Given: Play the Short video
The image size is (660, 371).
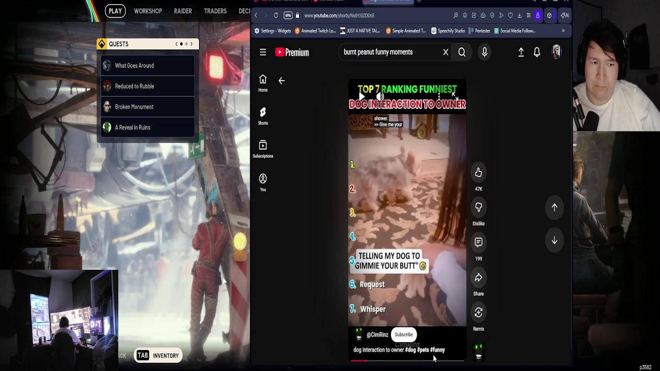Looking at the screenshot, I should [x=361, y=96].
